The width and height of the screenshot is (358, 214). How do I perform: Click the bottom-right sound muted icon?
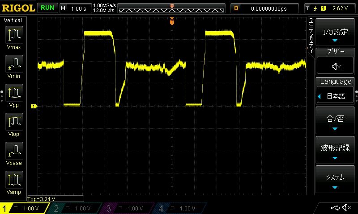coord(347,207)
